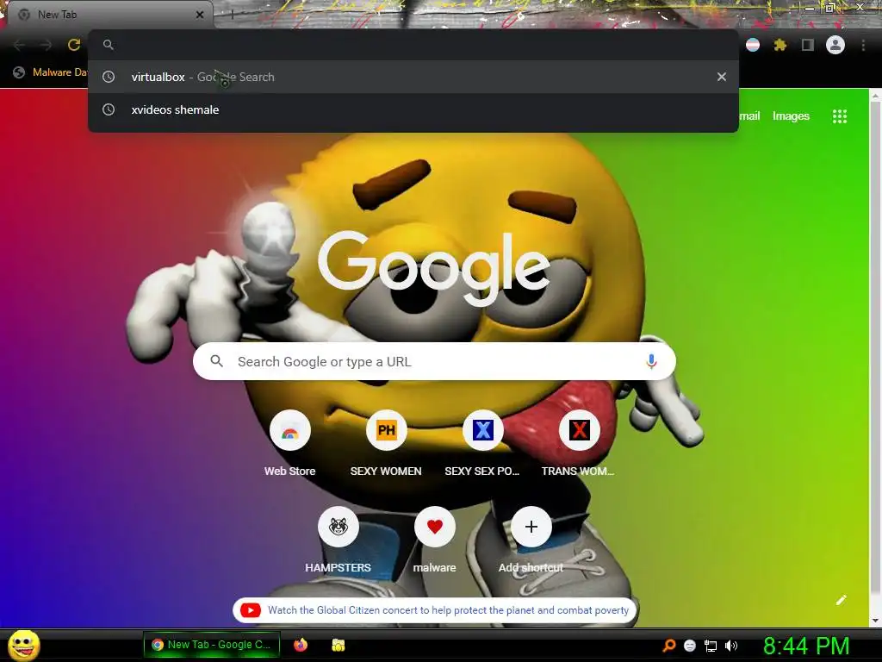Start voice search with microphone icon
This screenshot has width=882, height=662.
tap(651, 361)
